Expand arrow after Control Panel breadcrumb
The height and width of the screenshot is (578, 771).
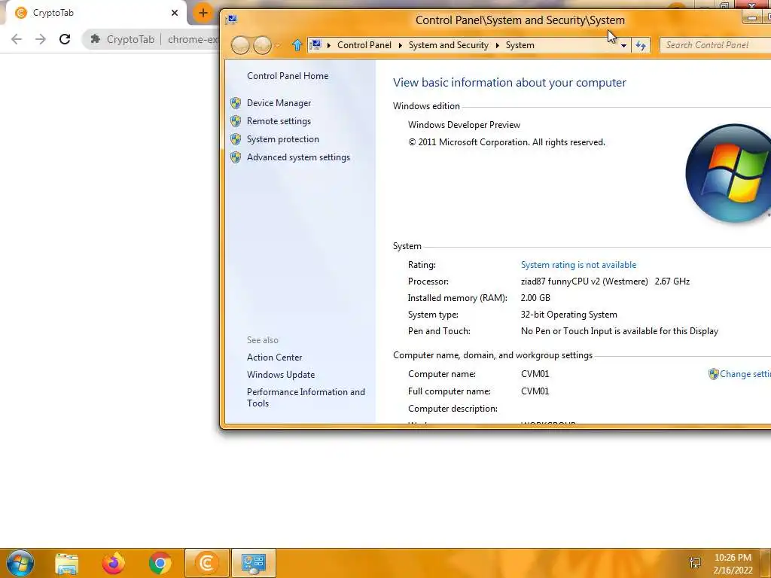[401, 45]
